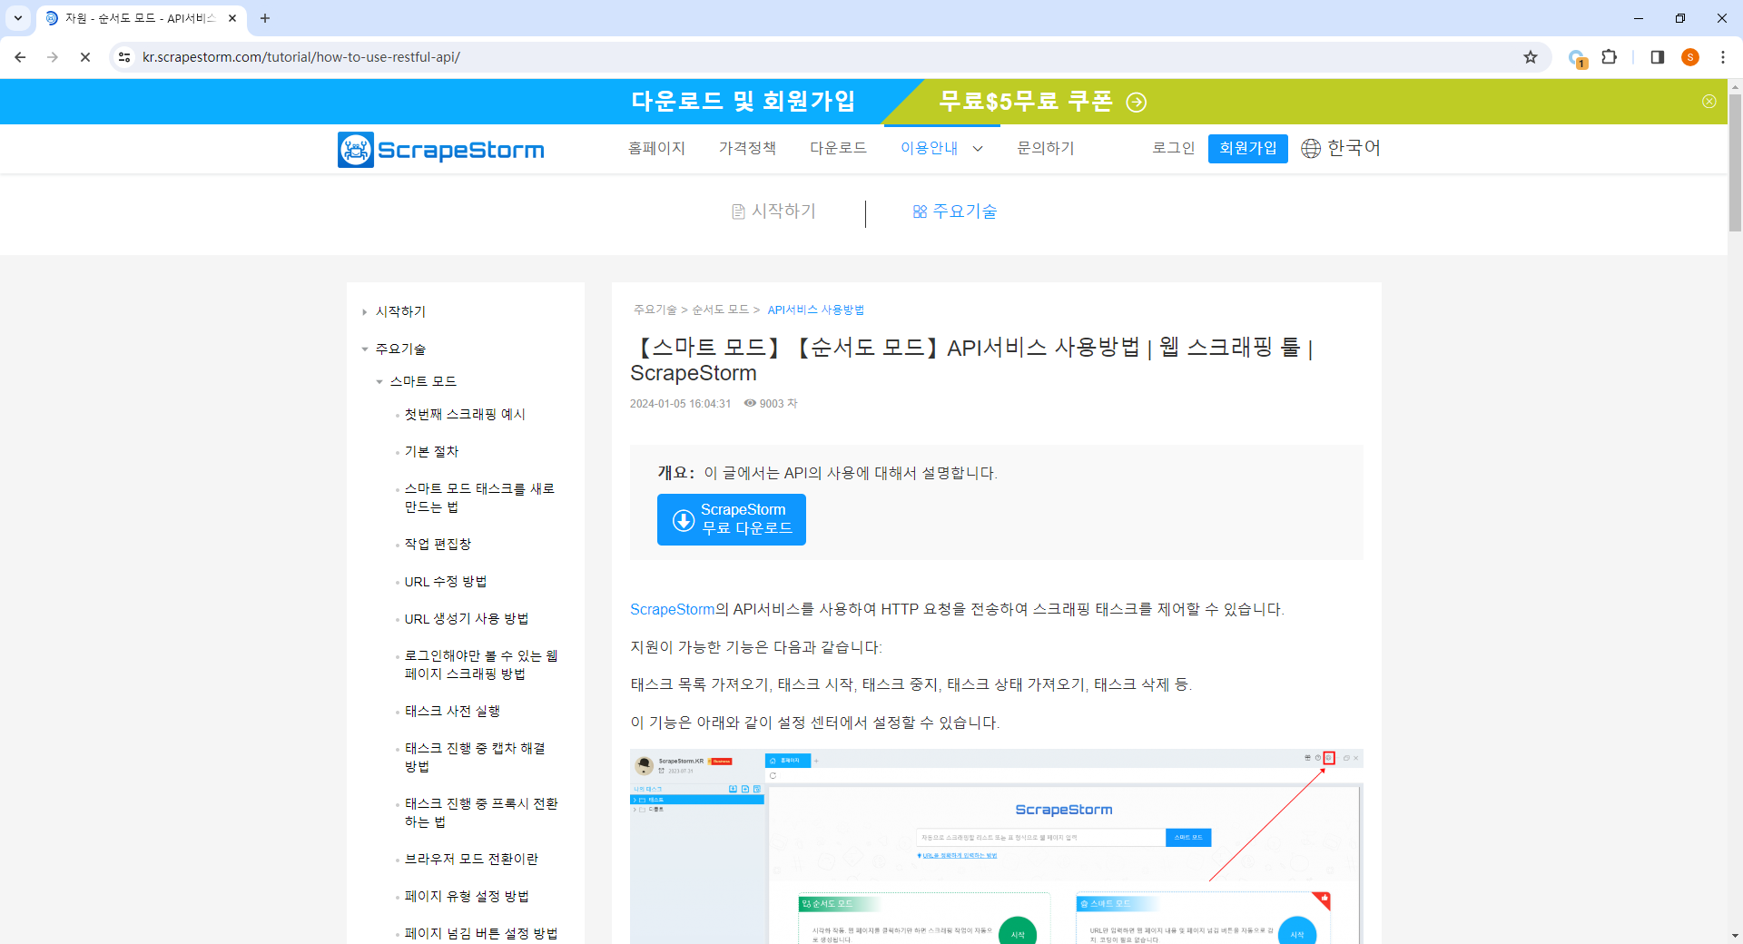Open the 태스크 사전 실행 sidebar item
The image size is (1743, 944).
pos(452,712)
